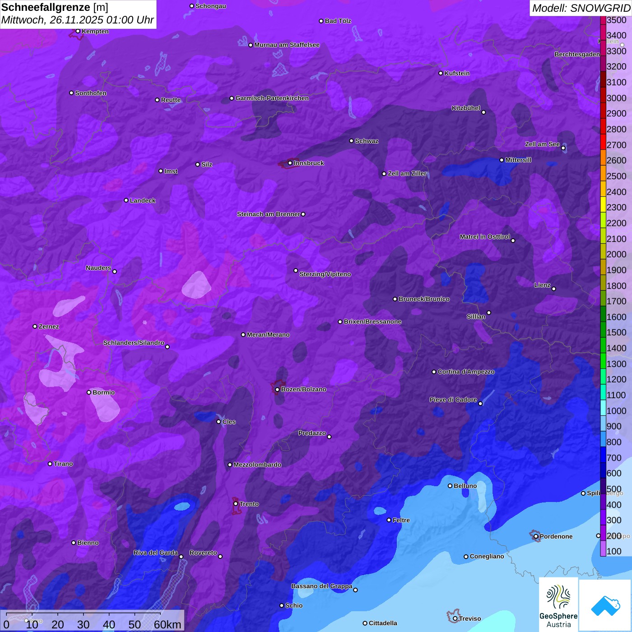Click the Sonthofen location dot

click(71, 93)
